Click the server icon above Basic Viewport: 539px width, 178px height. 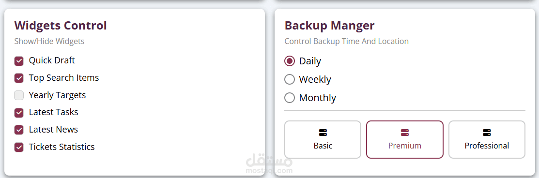point(323,133)
